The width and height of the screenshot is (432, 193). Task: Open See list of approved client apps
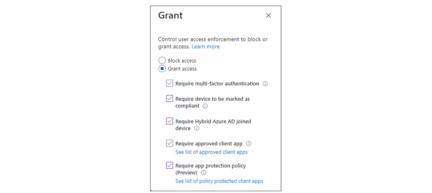pos(211,152)
